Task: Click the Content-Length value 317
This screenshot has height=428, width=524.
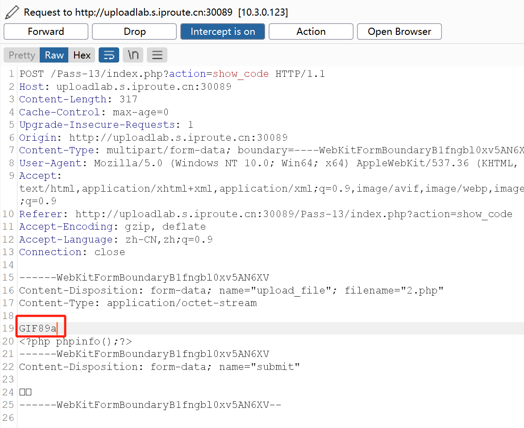Action: click(x=128, y=99)
